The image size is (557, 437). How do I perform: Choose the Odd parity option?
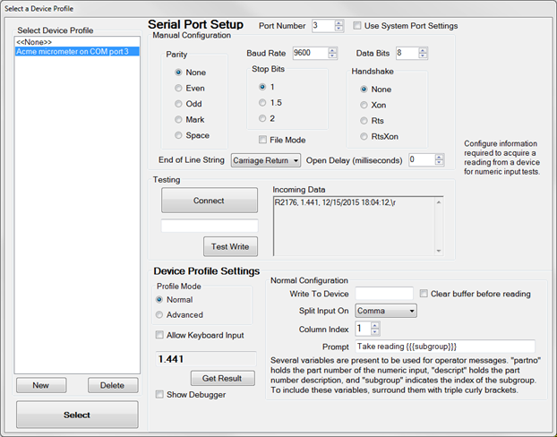click(177, 104)
